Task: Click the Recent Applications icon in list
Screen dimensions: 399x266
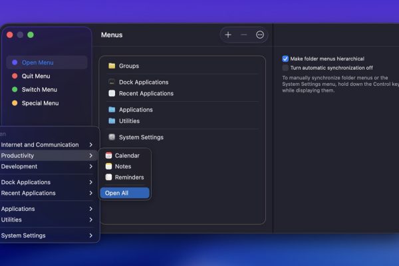Action: coord(112,93)
